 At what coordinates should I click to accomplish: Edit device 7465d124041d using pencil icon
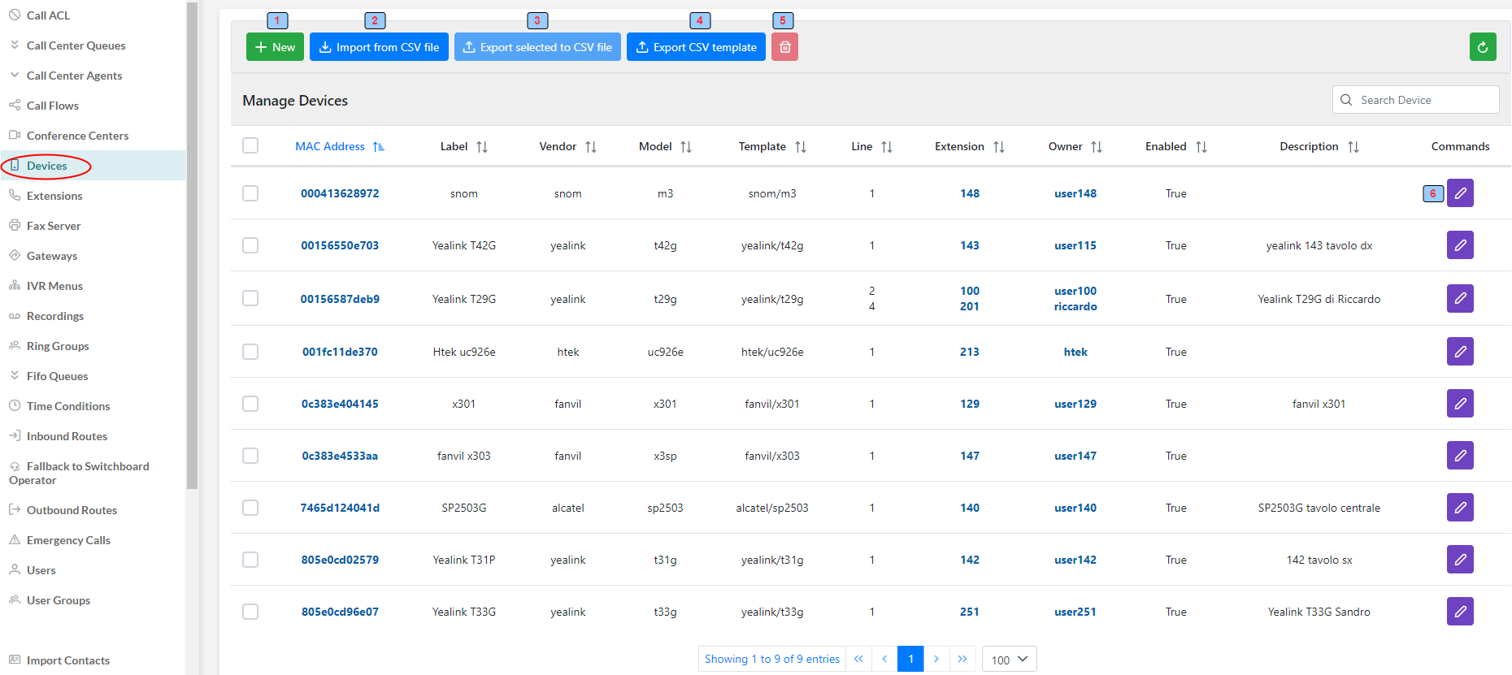[x=1460, y=508]
